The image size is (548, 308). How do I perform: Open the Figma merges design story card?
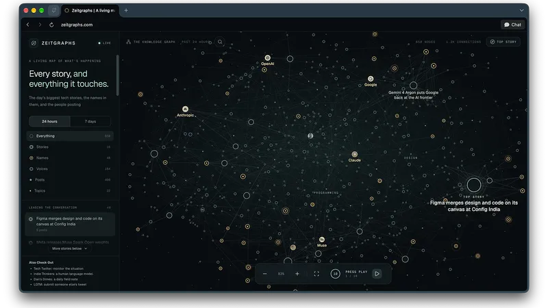coord(70,224)
